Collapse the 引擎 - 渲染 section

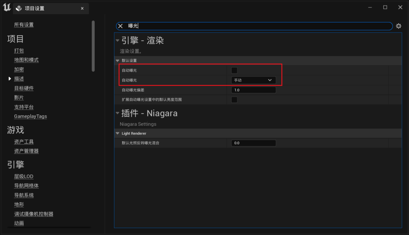(x=117, y=41)
